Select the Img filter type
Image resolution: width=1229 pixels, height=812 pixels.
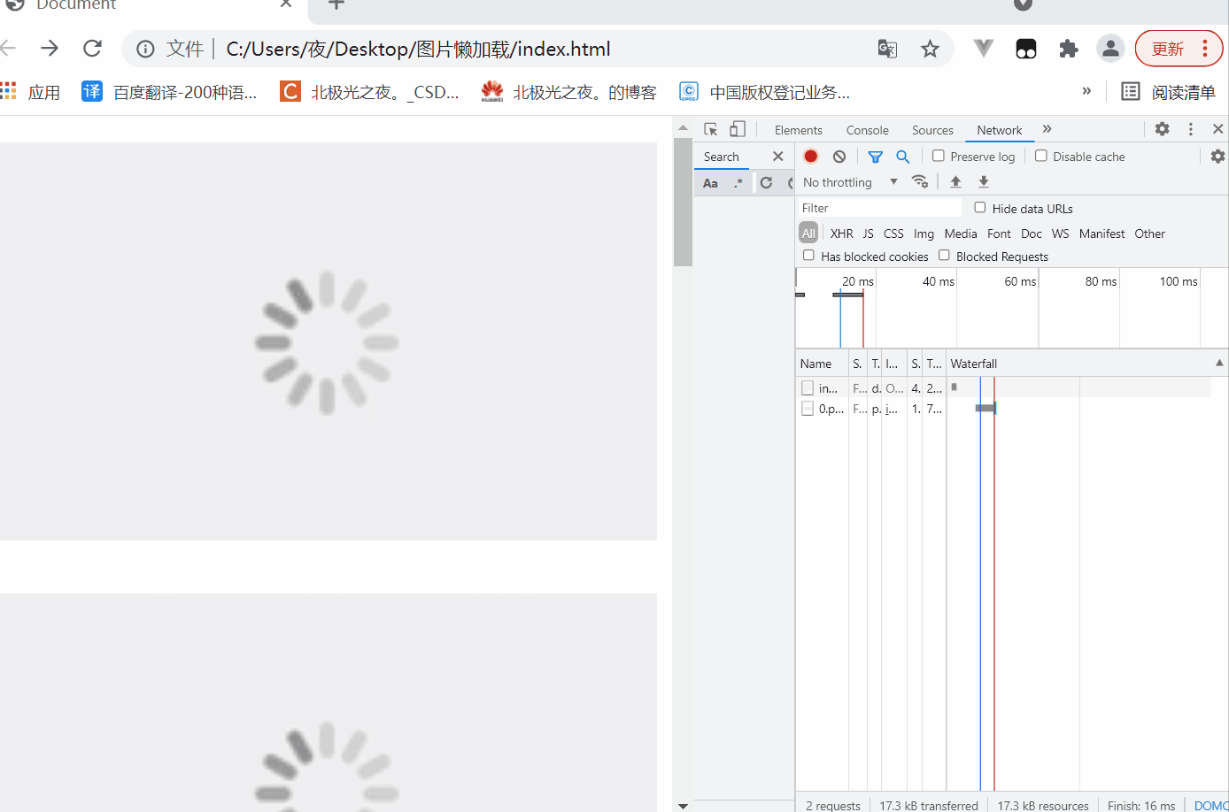pos(924,234)
